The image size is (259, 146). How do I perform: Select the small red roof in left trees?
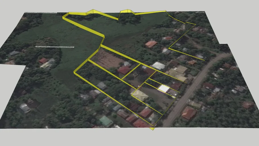point(43,60)
